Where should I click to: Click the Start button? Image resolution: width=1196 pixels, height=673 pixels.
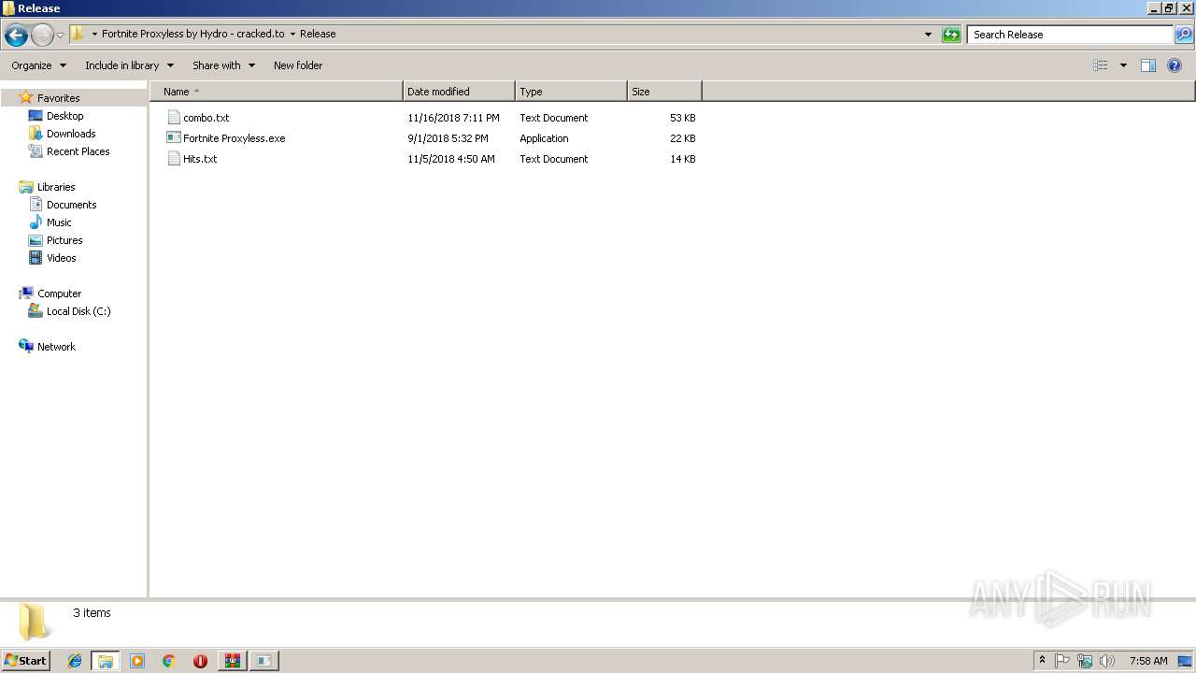(x=25, y=661)
